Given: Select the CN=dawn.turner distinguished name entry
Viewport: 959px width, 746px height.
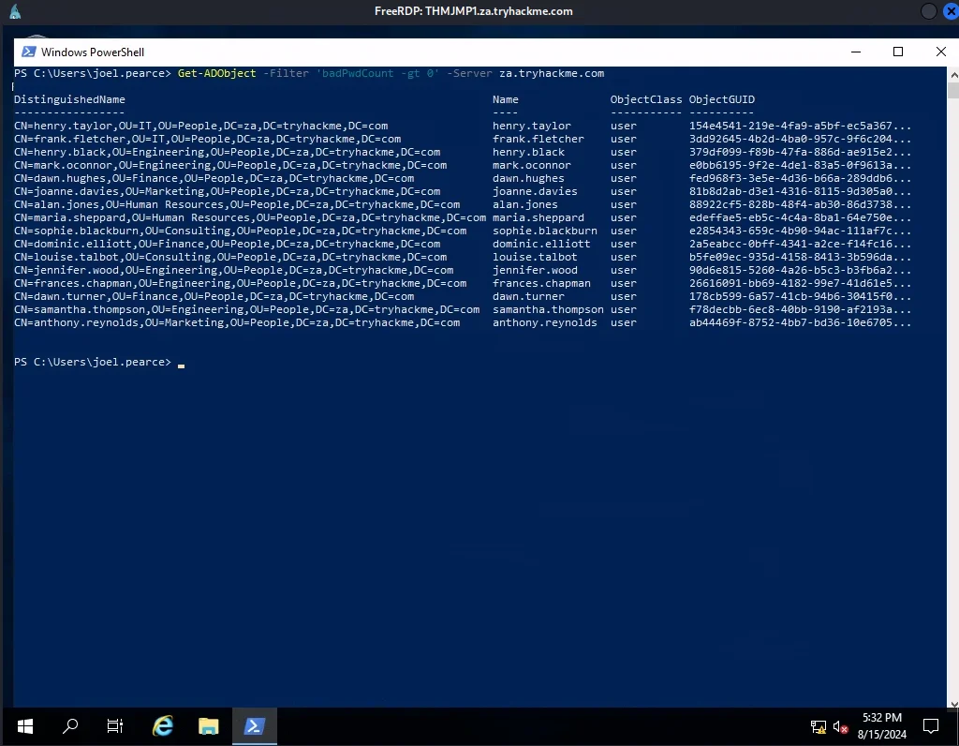Looking at the screenshot, I should pos(214,297).
